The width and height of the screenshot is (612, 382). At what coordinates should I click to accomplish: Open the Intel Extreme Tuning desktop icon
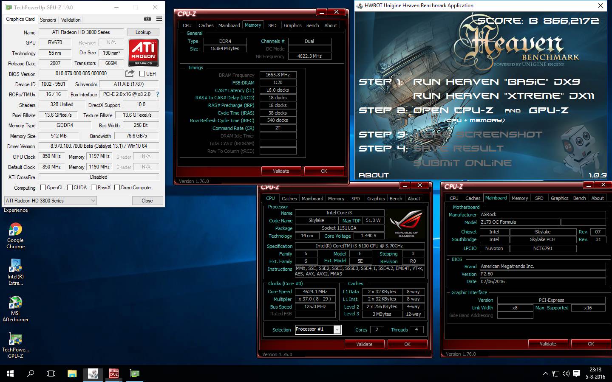[x=16, y=272]
